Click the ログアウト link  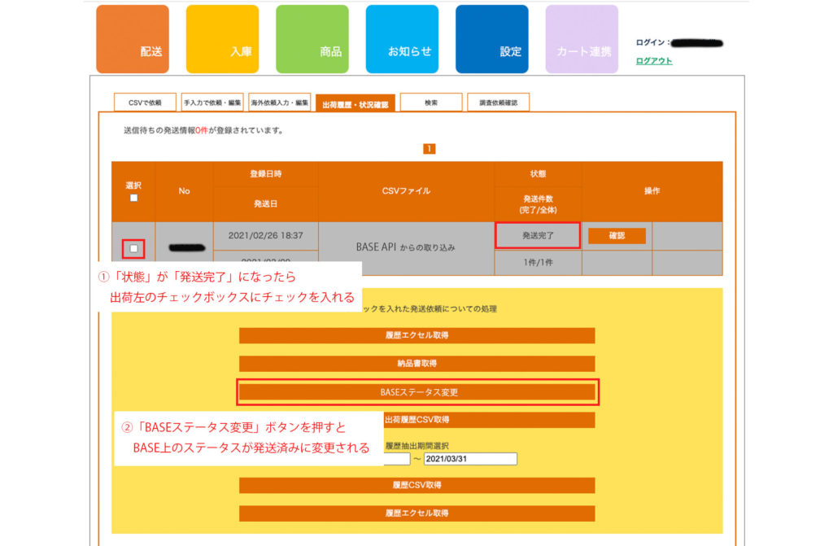click(x=654, y=61)
